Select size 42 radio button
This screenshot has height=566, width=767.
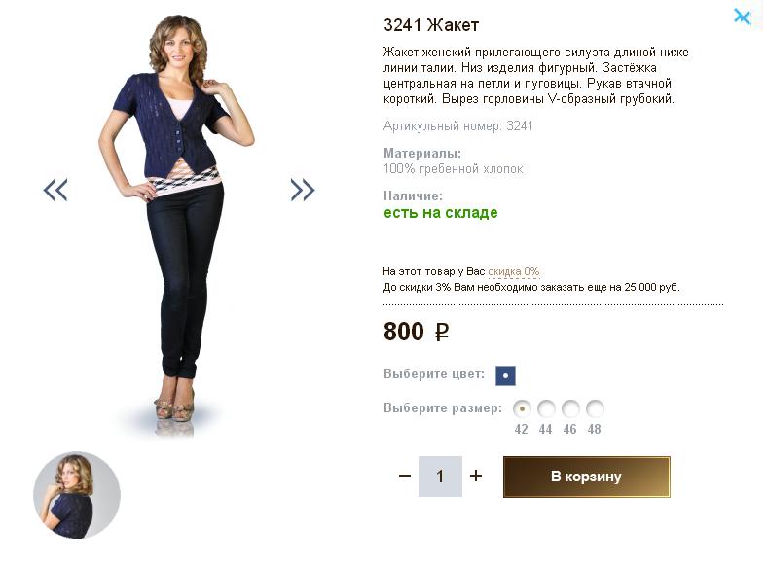522,408
